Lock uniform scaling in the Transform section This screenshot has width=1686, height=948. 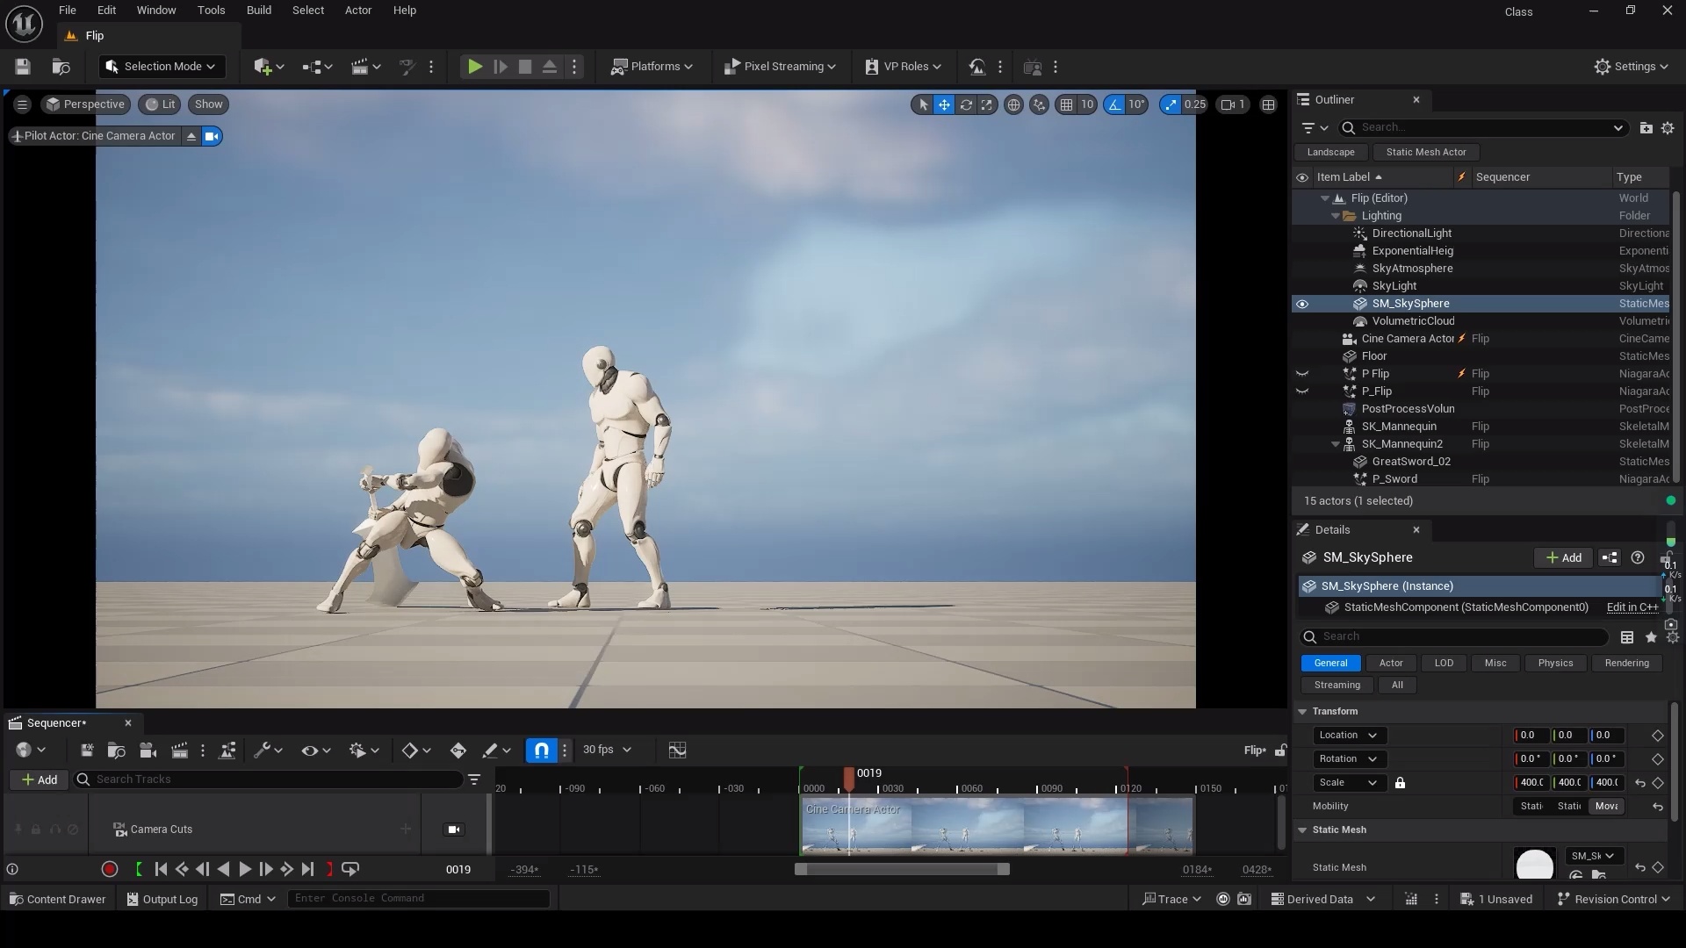pos(1400,782)
